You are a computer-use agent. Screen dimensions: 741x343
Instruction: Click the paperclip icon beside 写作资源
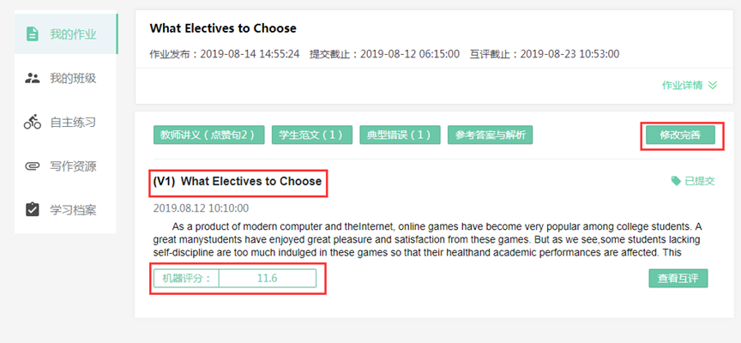click(33, 165)
